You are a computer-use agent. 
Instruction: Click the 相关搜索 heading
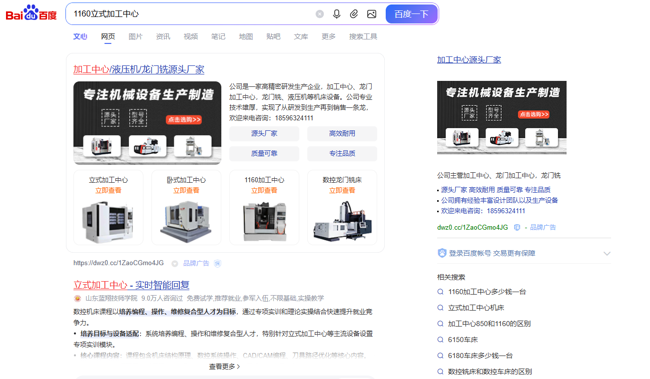451,277
